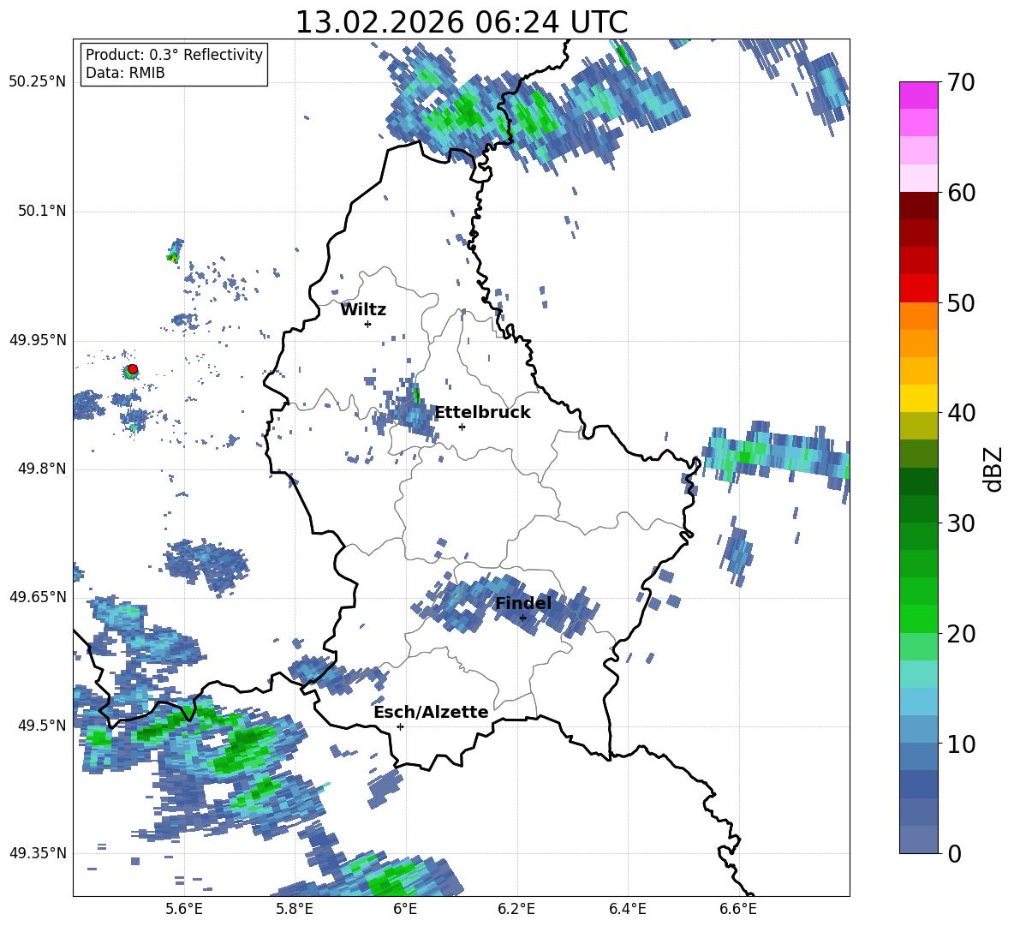The image size is (1014, 926).
Task: Pick the light blue swatch between 10 and 20 dBZ
Action: pyautogui.click(x=918, y=702)
